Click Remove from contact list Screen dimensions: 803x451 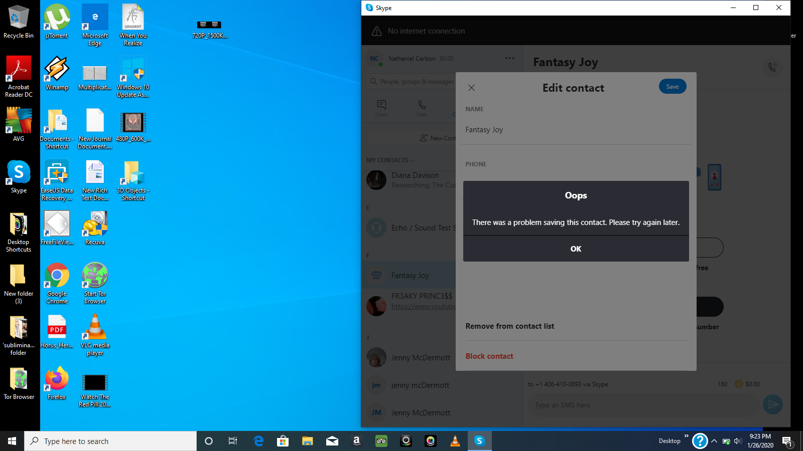click(x=510, y=326)
